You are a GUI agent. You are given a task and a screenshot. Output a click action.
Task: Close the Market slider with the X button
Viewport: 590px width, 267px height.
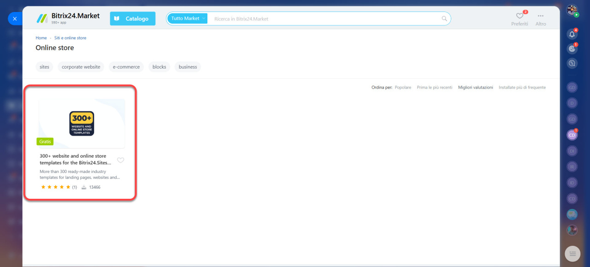click(15, 19)
